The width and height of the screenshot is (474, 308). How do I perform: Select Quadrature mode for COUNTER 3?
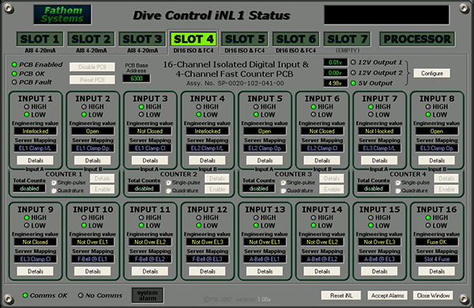(x=284, y=191)
